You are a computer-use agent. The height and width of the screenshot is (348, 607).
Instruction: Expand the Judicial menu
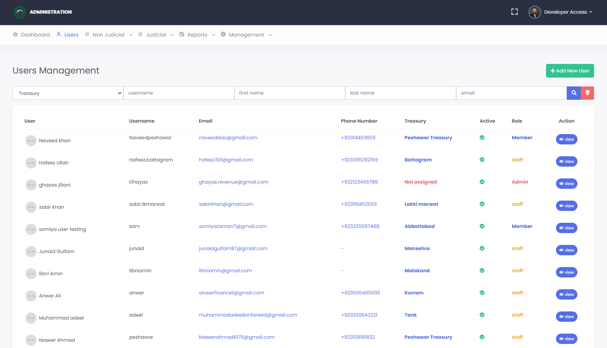[x=156, y=35]
